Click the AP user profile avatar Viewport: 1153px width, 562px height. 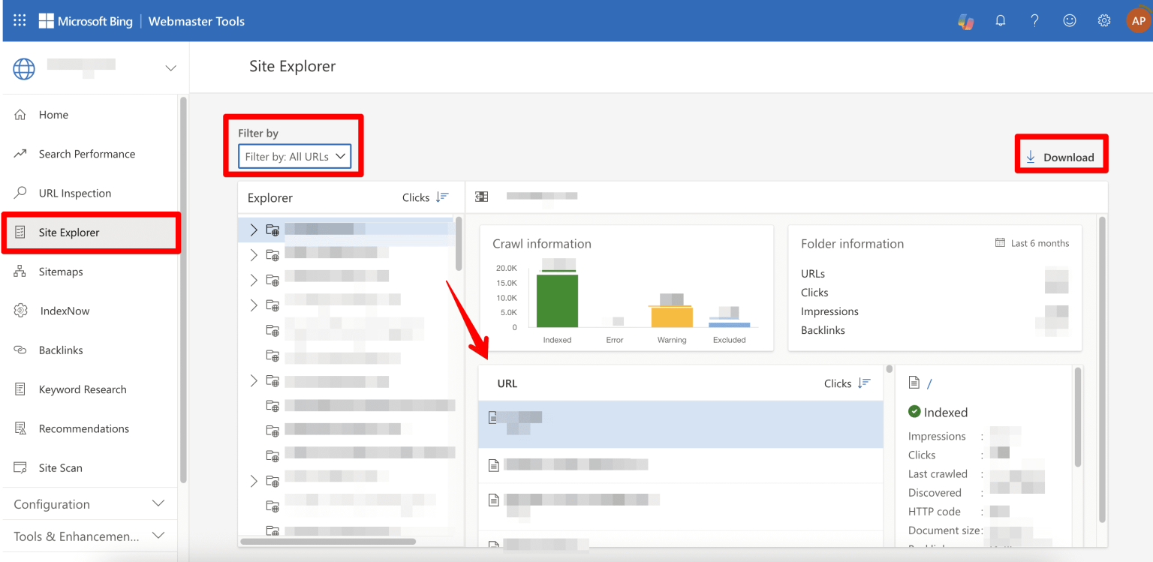tap(1138, 21)
